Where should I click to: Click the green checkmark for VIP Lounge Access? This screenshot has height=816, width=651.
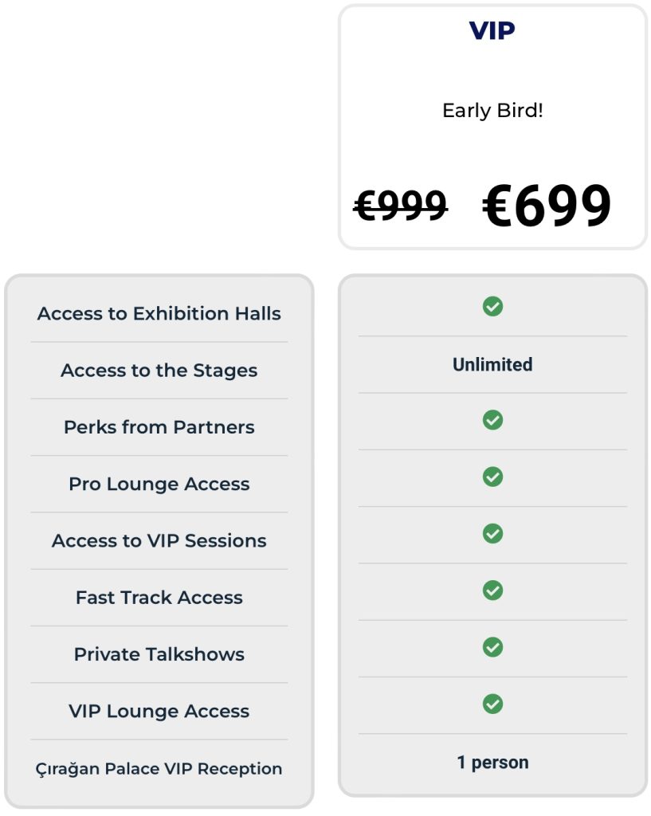point(492,704)
